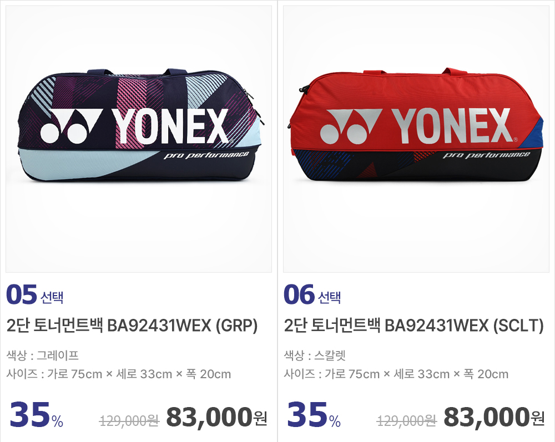Image resolution: width=555 pixels, height=442 pixels.
Task: Click size info under SCLT bag
Action: point(396,374)
